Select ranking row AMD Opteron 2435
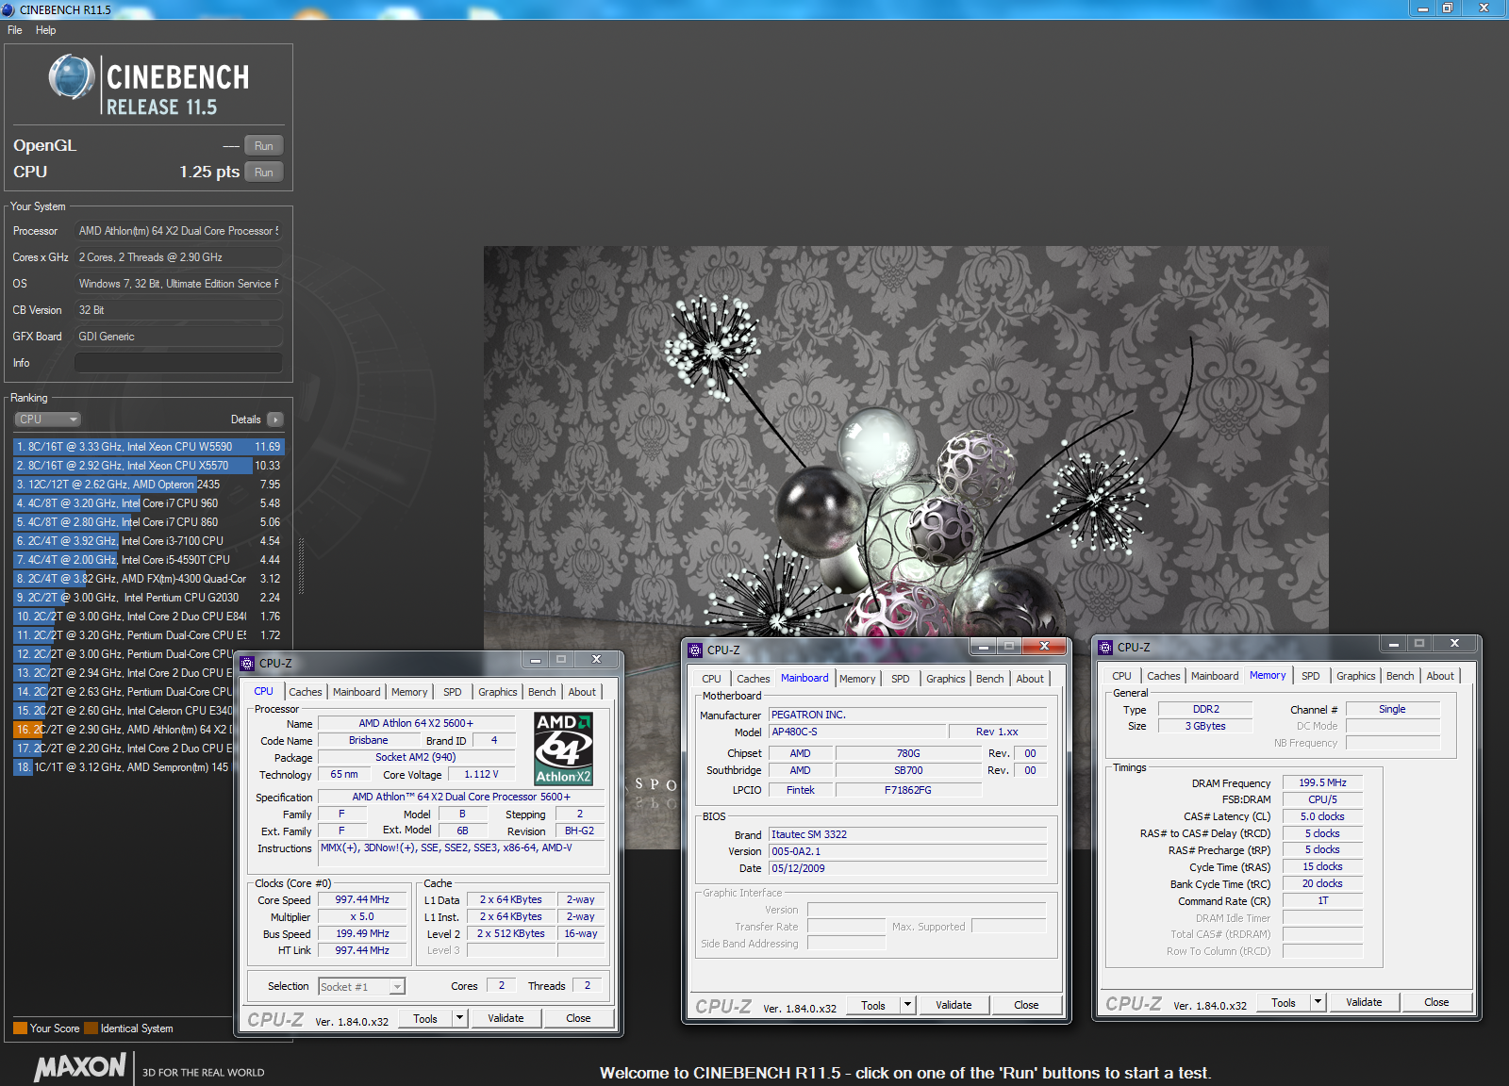The width and height of the screenshot is (1509, 1086). click(x=148, y=485)
